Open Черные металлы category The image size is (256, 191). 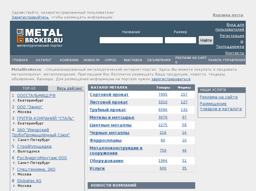(110, 132)
